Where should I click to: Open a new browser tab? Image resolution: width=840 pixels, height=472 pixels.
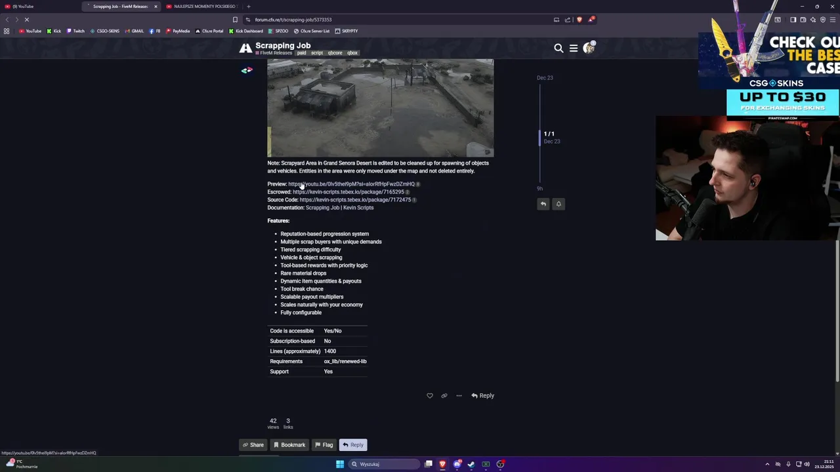click(x=249, y=7)
